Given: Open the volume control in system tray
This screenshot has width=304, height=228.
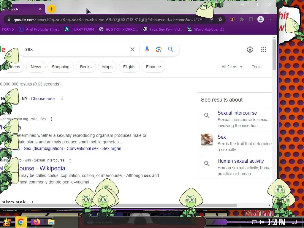Looking at the screenshot, I should point(261,222).
